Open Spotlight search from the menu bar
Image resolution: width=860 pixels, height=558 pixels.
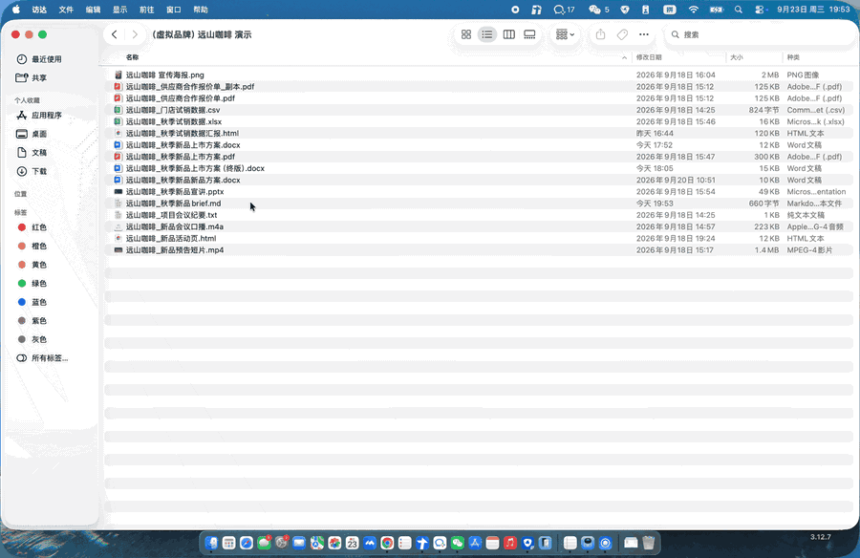click(x=739, y=10)
